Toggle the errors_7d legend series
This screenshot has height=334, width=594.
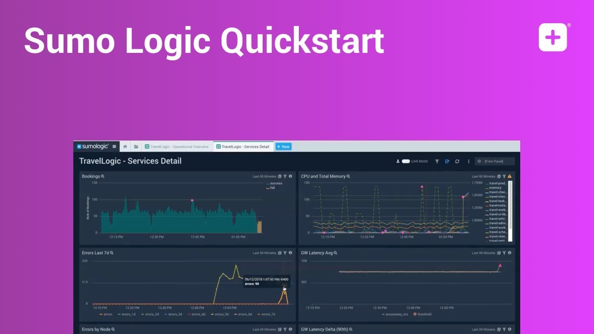point(266,314)
